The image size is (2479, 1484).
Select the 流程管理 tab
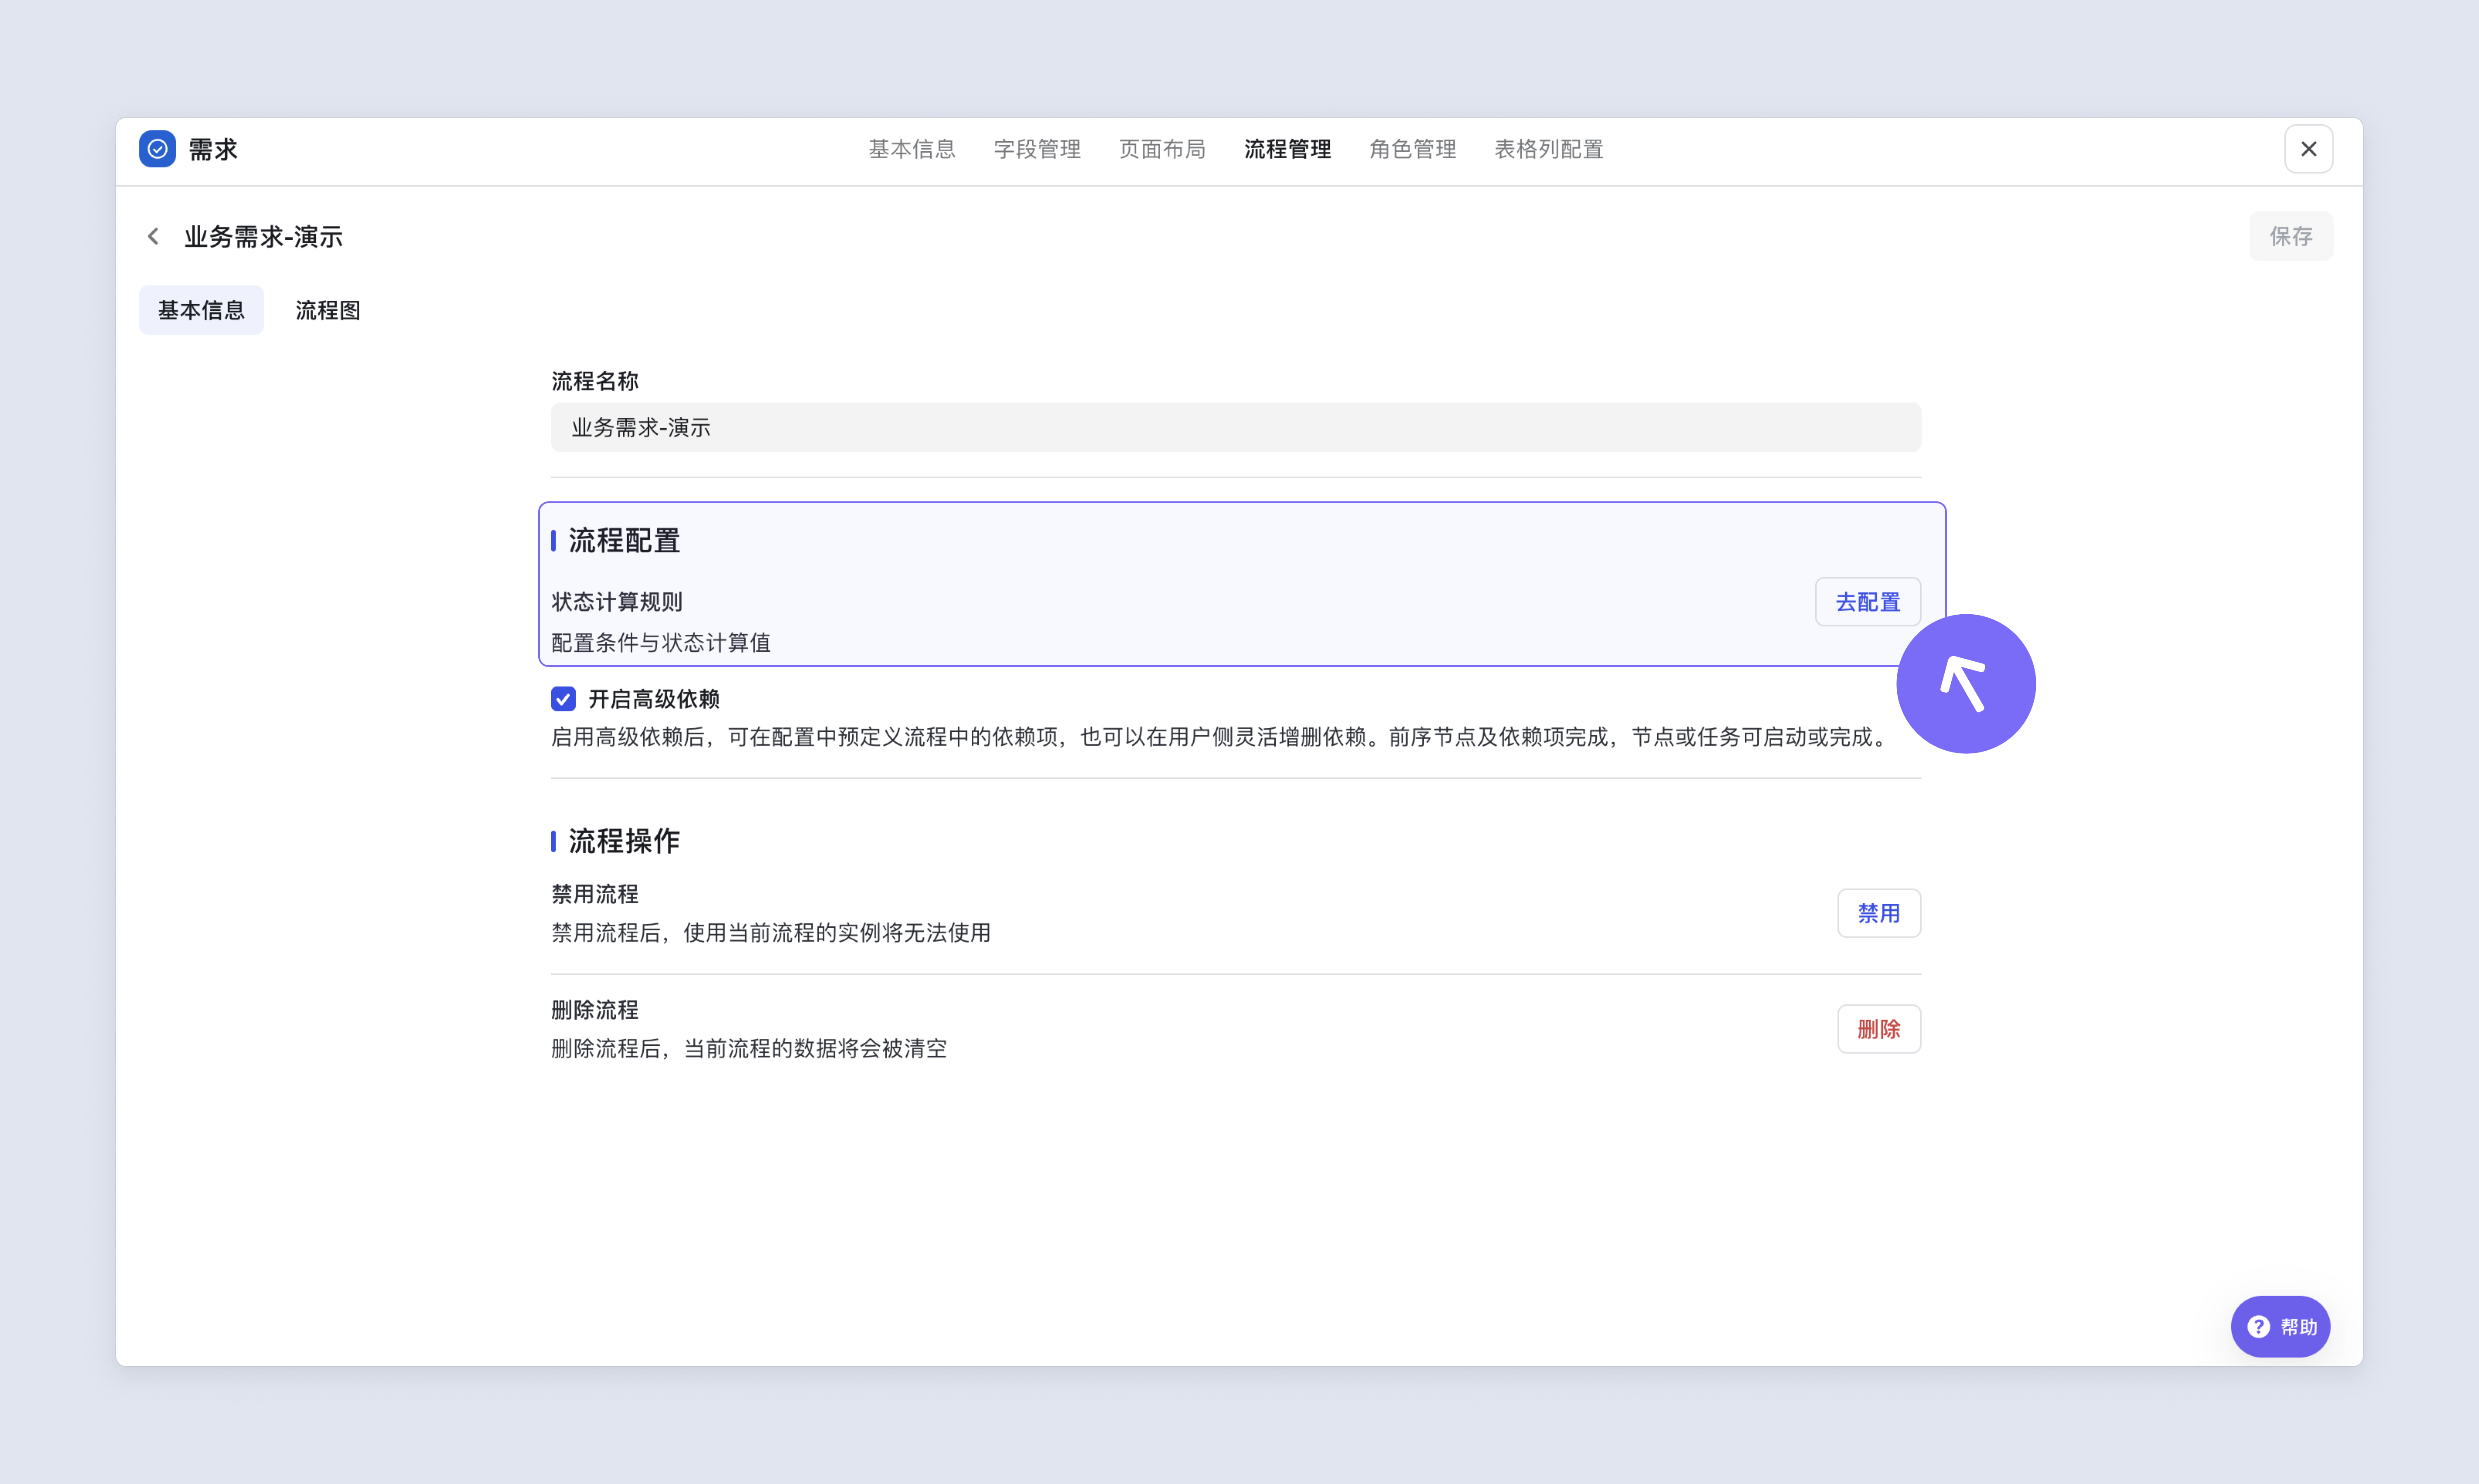click(1287, 149)
